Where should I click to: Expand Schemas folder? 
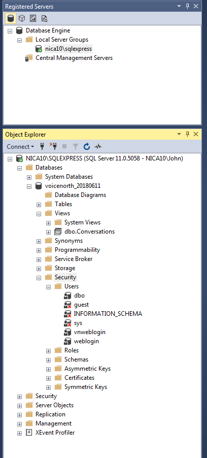point(49,360)
